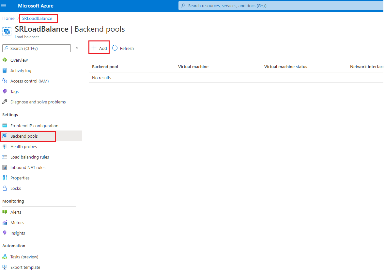This screenshot has height=276, width=385.
Task: Click the Metrics chart icon
Action: [5, 222]
